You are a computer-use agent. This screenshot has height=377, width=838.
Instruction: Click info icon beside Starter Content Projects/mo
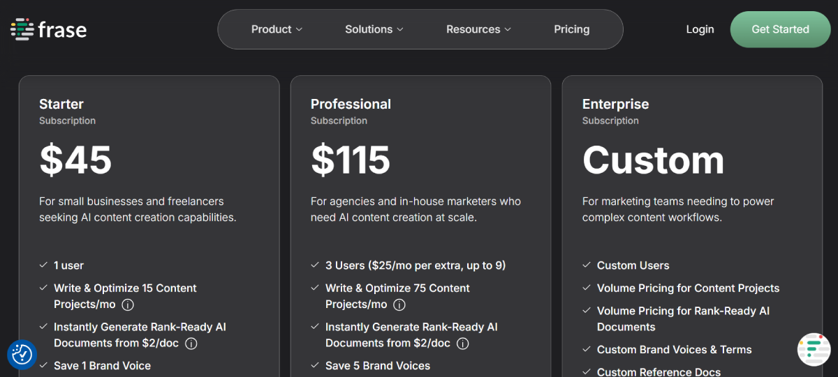[x=128, y=305]
